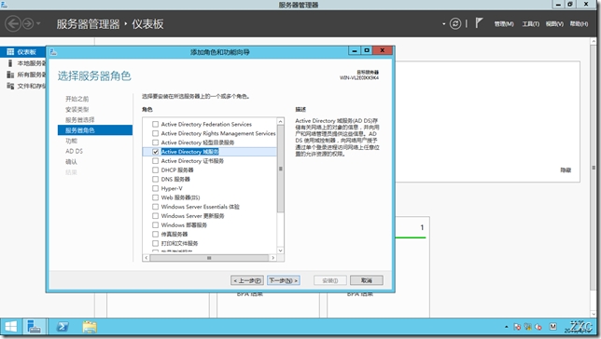Go to 服务器选择 wizard step

coord(79,120)
